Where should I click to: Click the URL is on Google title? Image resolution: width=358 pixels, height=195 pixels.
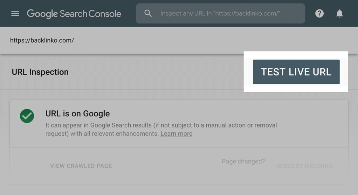[x=77, y=114]
